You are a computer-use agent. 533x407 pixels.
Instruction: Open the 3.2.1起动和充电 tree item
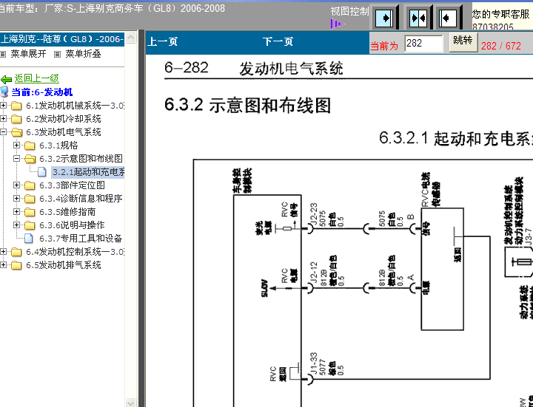coord(88,172)
